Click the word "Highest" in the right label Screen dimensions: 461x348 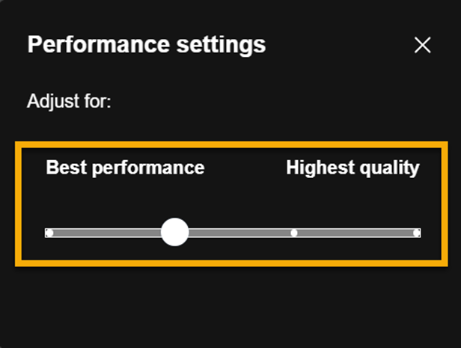pyautogui.click(x=320, y=168)
